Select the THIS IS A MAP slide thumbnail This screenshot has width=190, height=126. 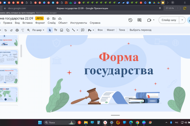(9, 94)
